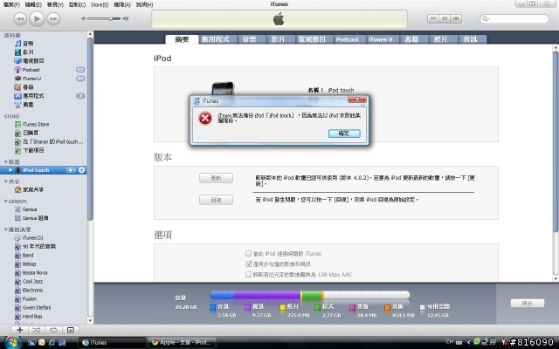Click the purple 視訊 legend swatch
The image size is (559, 349).
(x=248, y=308)
